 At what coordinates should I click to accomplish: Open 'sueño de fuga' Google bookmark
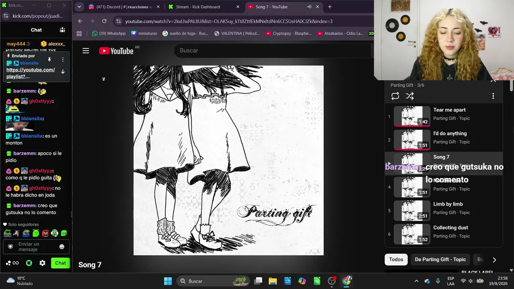tap(186, 33)
